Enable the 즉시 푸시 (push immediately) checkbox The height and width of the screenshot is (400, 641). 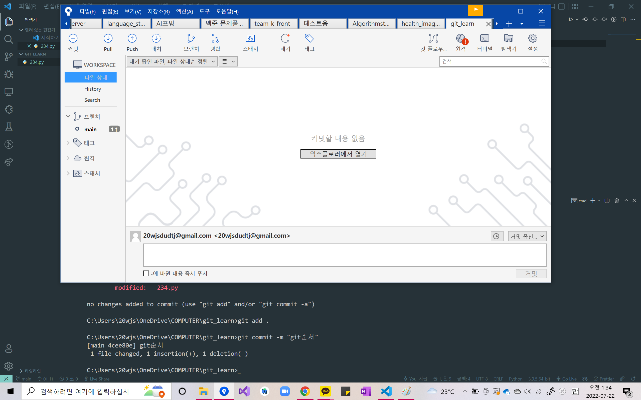pyautogui.click(x=146, y=273)
